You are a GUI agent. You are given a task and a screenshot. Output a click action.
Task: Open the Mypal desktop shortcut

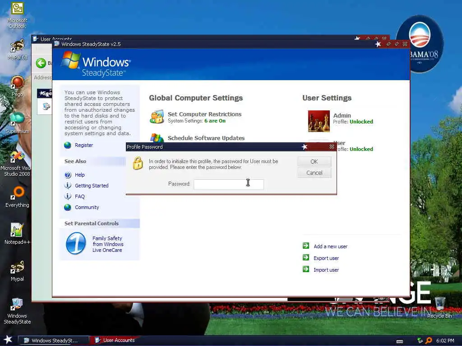pos(17,271)
